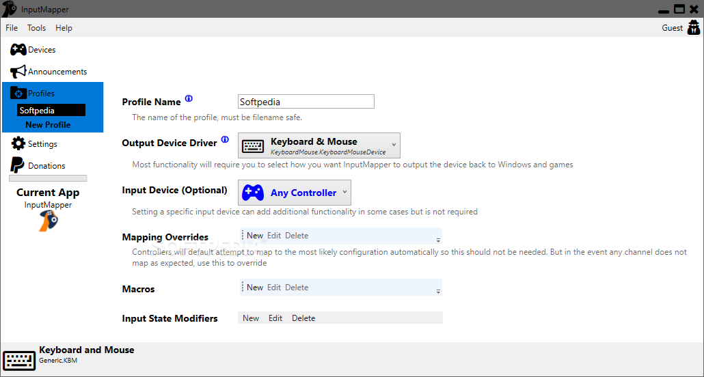Create a New Profile from the sidebar
The image size is (704, 377).
[48, 125]
